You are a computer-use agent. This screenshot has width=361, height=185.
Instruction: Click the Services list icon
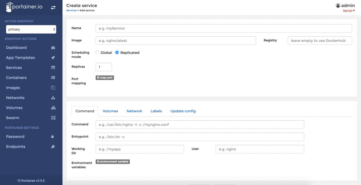53,68
